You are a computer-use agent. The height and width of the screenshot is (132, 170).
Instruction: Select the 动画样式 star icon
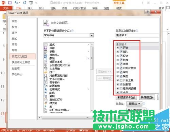click(x=46, y=89)
